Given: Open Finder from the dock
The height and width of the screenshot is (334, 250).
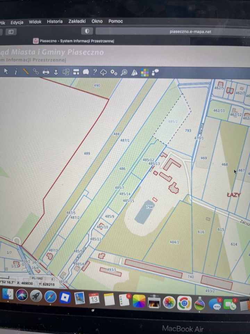Looking at the screenshot, I should (x=8, y=294).
